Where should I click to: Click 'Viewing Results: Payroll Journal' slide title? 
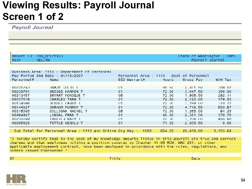click(x=78, y=5)
